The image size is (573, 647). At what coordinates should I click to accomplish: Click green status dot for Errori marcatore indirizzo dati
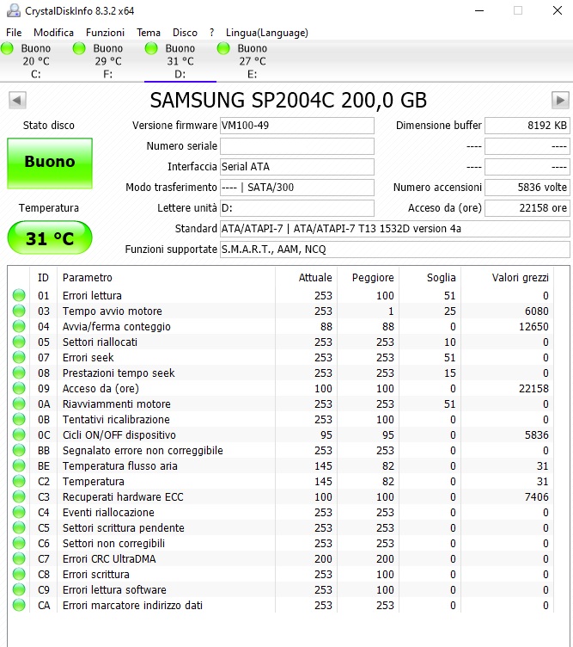19,605
